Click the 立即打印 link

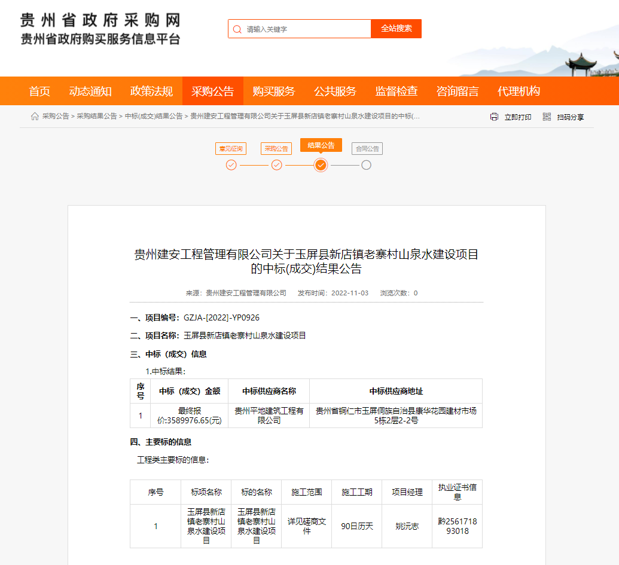point(518,117)
